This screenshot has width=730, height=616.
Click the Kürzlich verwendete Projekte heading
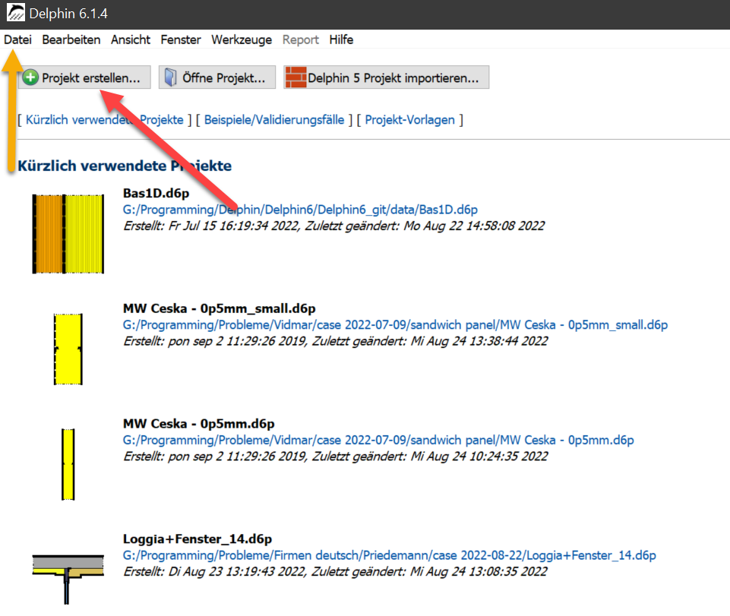pos(125,166)
